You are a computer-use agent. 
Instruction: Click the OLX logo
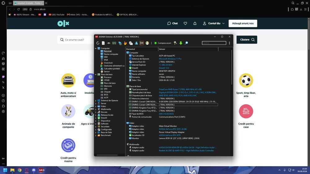pyautogui.click(x=63, y=23)
